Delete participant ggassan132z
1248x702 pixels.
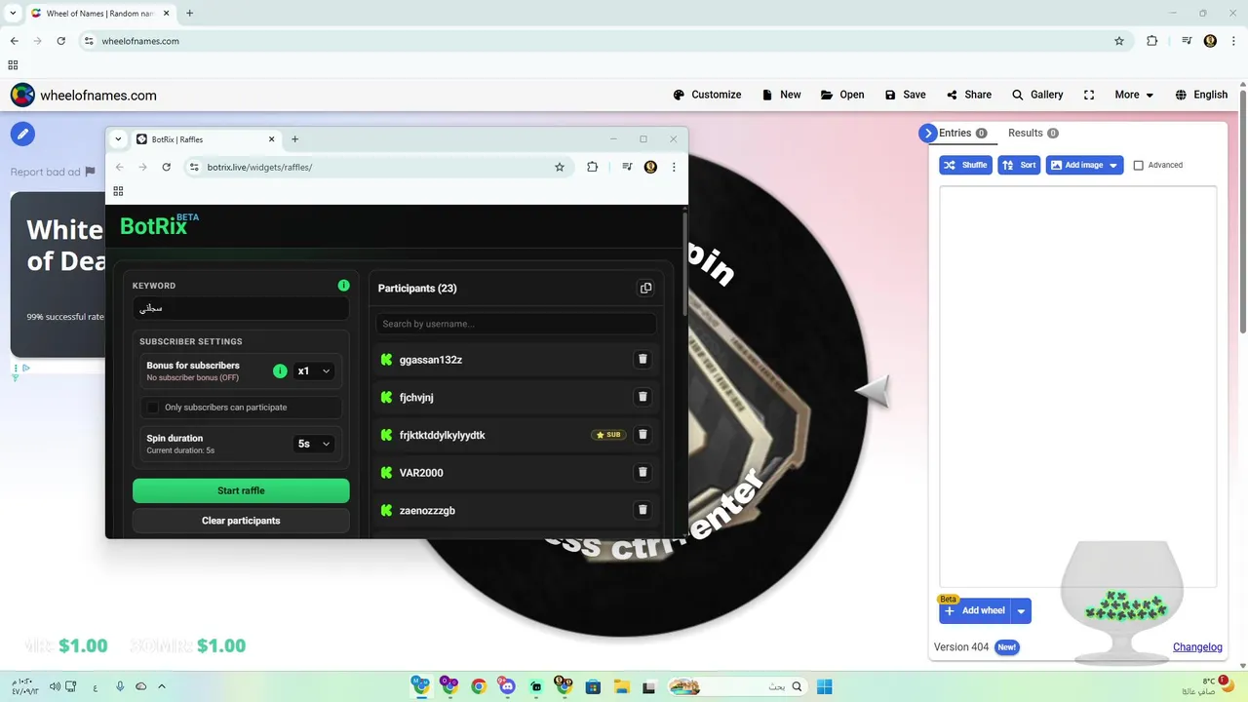[643, 359]
